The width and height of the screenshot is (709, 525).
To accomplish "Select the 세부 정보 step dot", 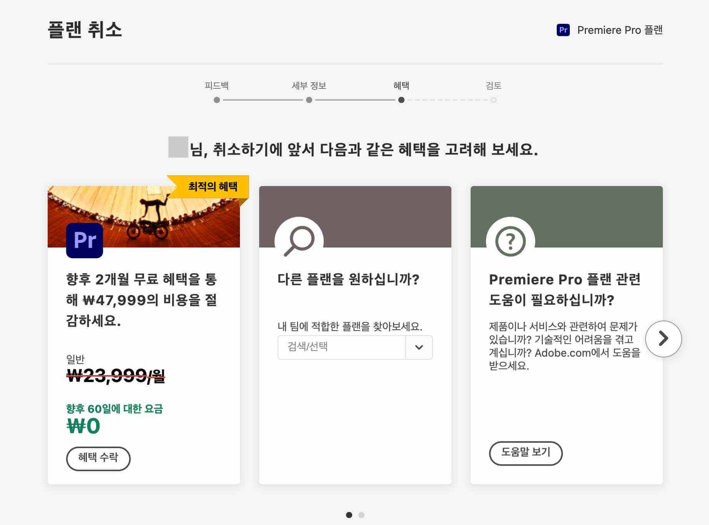I will 309,100.
